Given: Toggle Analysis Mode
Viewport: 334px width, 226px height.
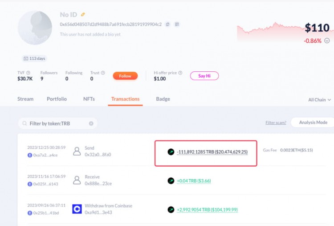Looking at the screenshot, I should 313,123.
